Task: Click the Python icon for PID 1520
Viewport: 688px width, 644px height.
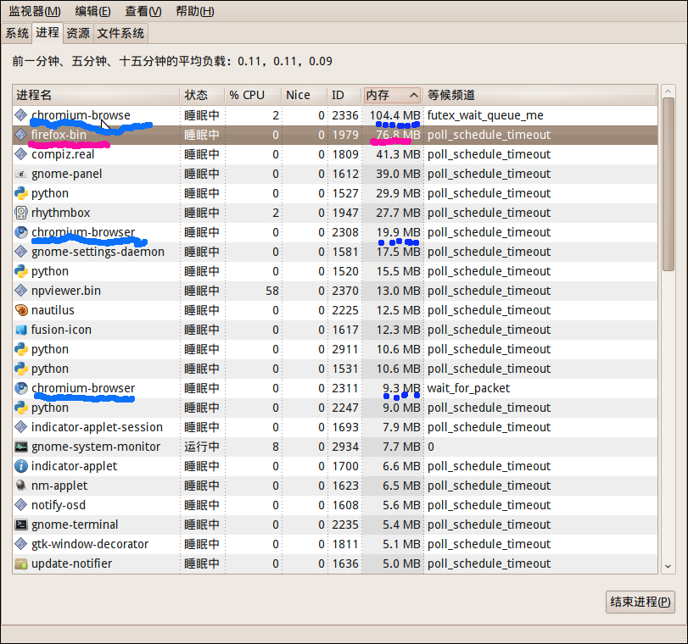Action: click(20, 271)
